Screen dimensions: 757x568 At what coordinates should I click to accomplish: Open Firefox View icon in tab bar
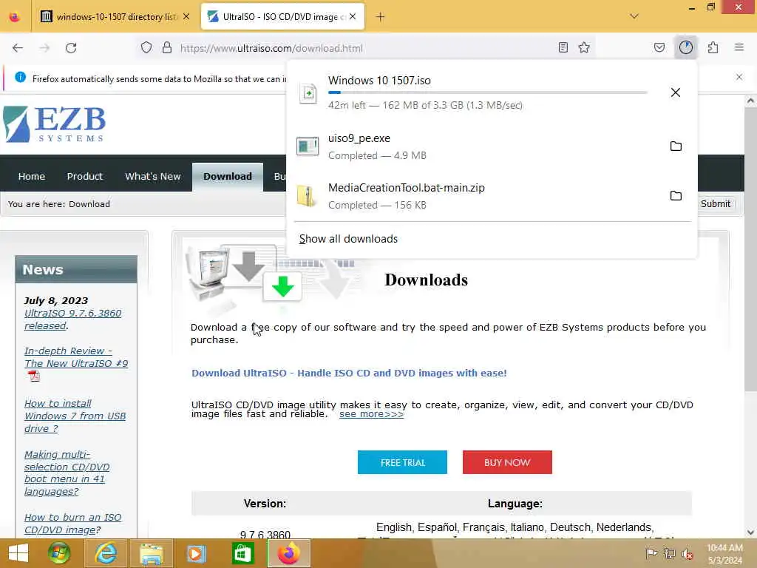[15, 18]
